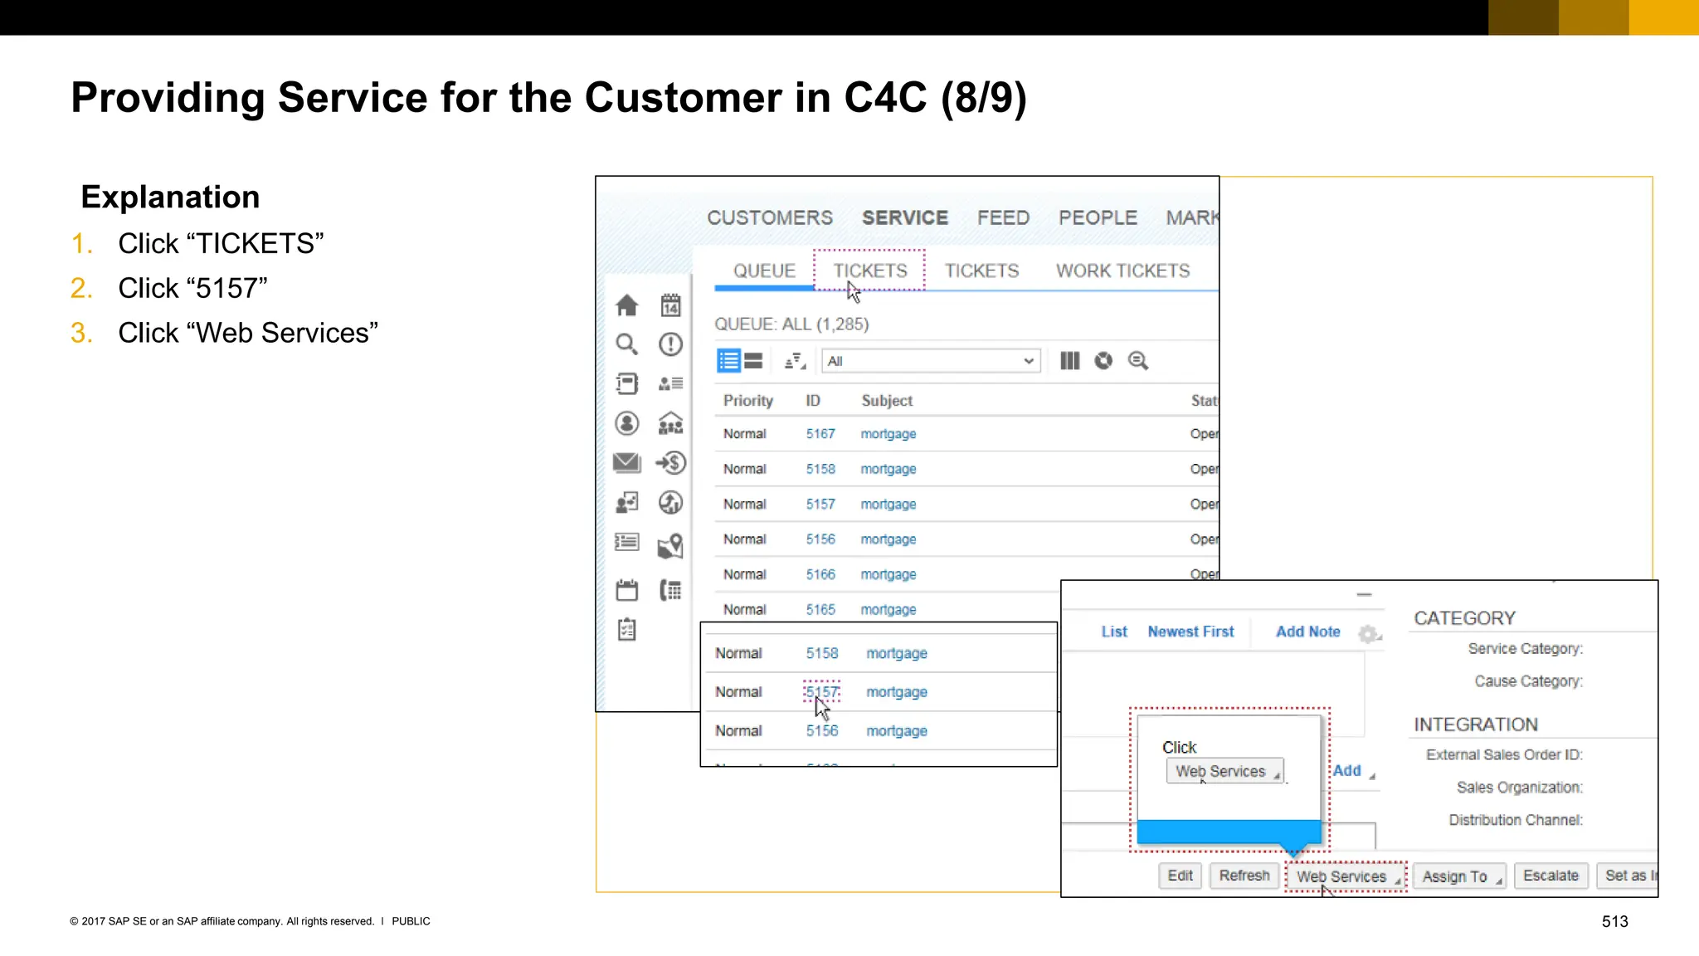
Task: Open ticket ID 5167
Action: (820, 434)
